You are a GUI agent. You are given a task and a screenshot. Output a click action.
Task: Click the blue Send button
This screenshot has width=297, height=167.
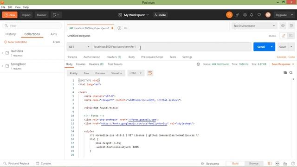point(261,47)
